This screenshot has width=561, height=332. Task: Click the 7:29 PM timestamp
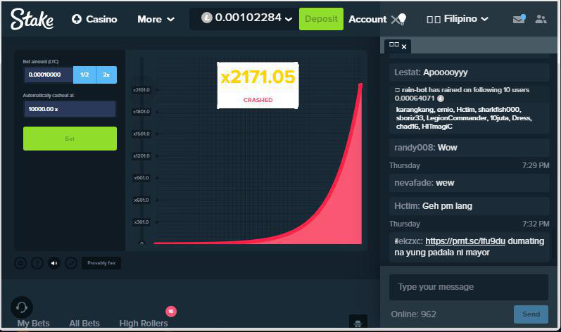pyautogui.click(x=536, y=165)
